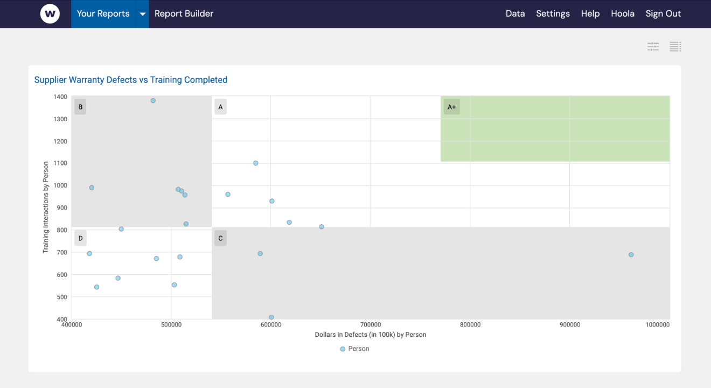Click the B quadrant badge
This screenshot has width=711, height=388.
click(80, 106)
